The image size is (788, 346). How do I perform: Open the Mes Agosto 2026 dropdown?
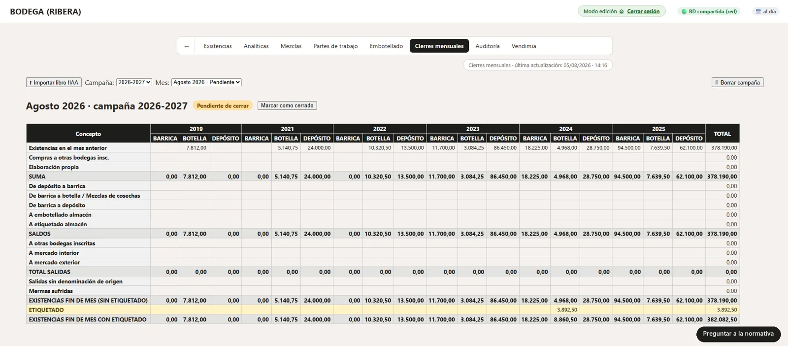point(206,82)
